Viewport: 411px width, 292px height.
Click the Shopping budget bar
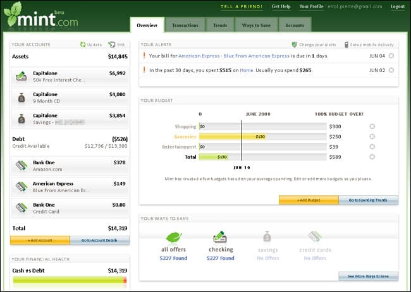(x=262, y=126)
